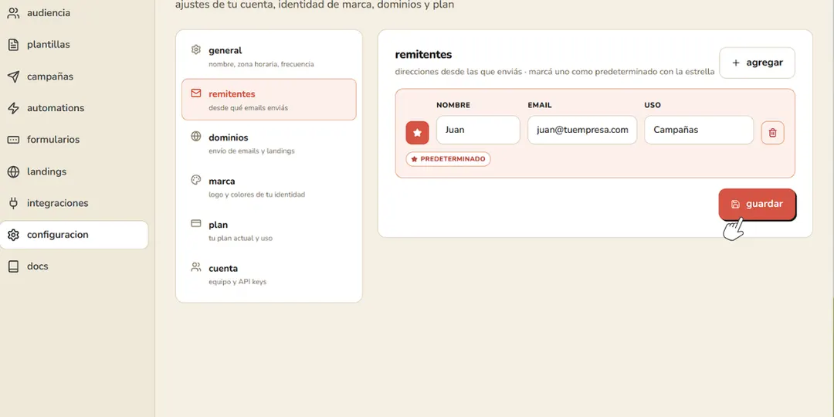Click the Uso field showing Campañas
Viewport: 834px width, 417px height.
[699, 130]
